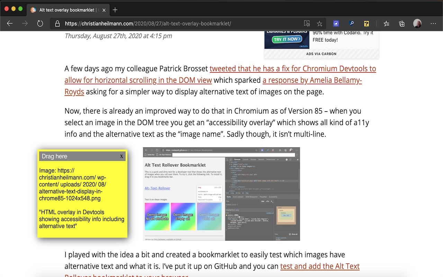
Task: Open the key password manager extension
Action: (x=351, y=24)
